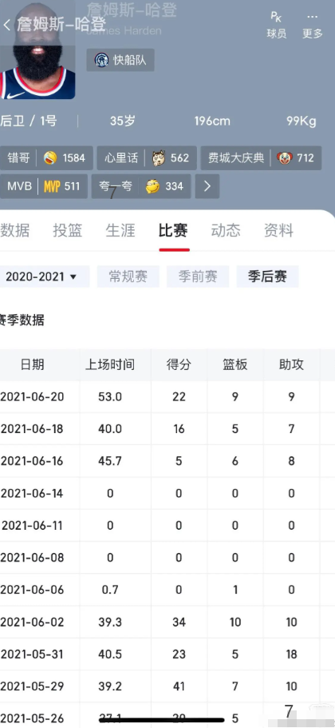Tap the 心里话 tag with 562
The height and width of the screenshot is (728, 335).
[x=147, y=158]
